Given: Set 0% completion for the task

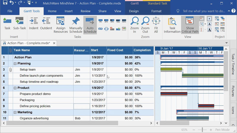Looking at the screenshot, I should point(100,21).
